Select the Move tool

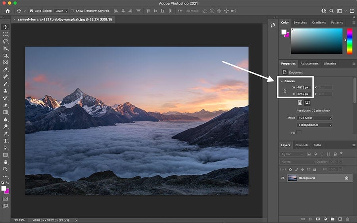(6, 27)
